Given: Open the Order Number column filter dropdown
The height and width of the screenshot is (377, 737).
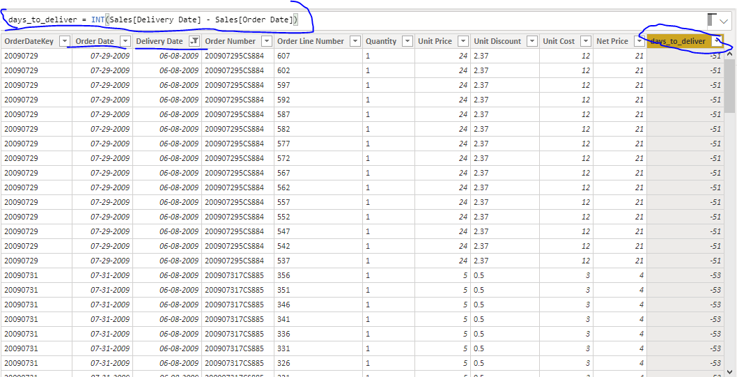Looking at the screenshot, I should click(x=267, y=41).
